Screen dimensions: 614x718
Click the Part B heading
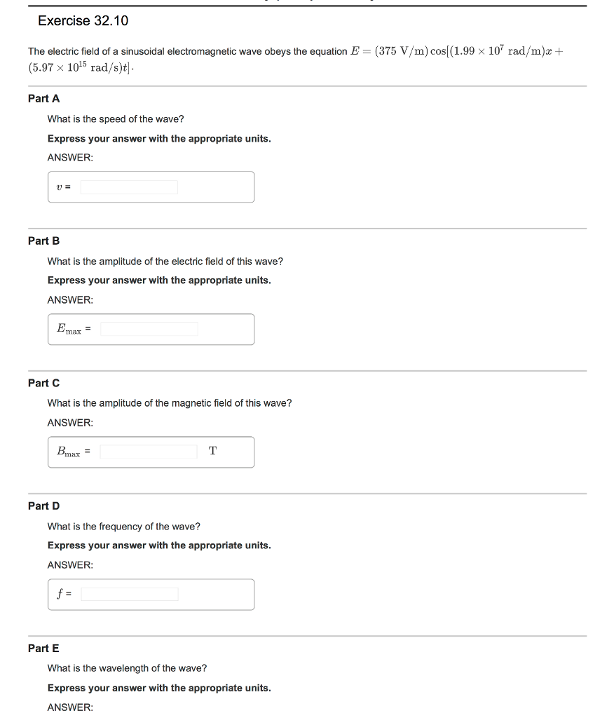[43, 241]
